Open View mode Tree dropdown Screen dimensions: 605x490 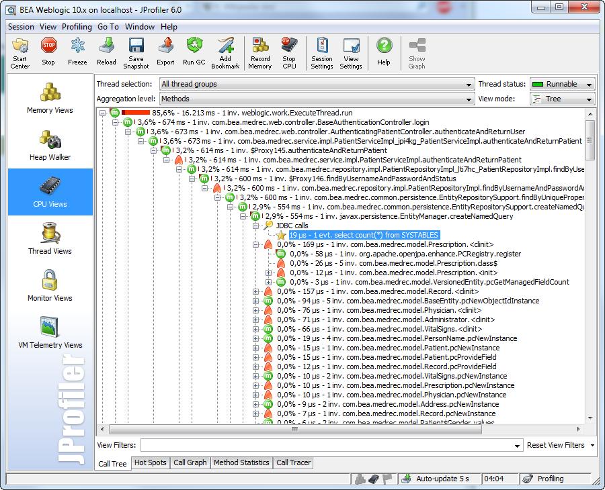[x=563, y=99]
